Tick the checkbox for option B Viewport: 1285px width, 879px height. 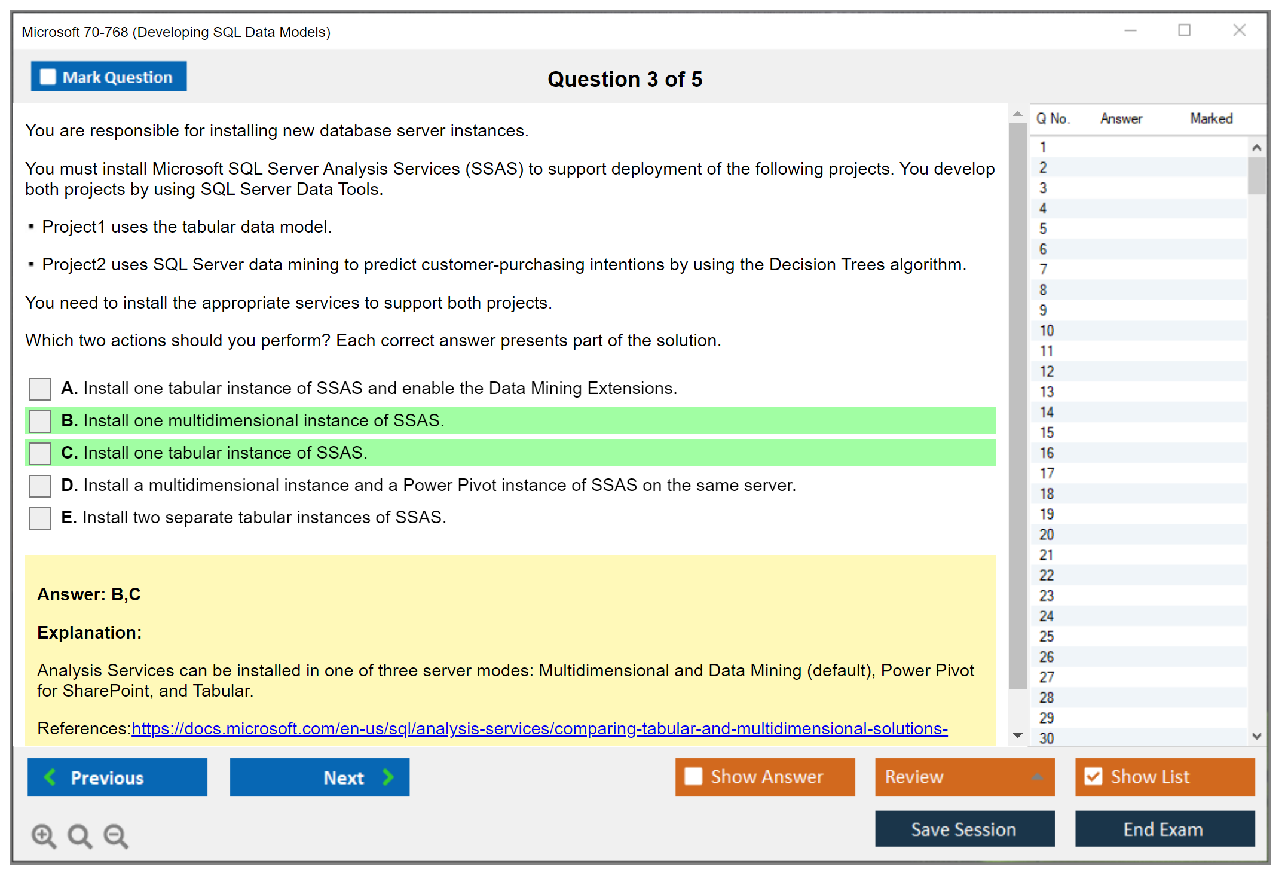(40, 421)
